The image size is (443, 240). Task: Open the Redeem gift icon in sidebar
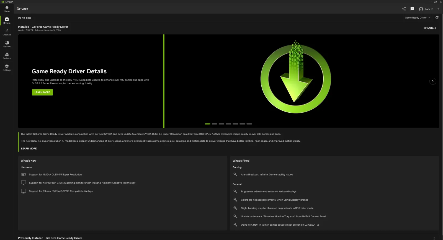[x=7, y=56]
